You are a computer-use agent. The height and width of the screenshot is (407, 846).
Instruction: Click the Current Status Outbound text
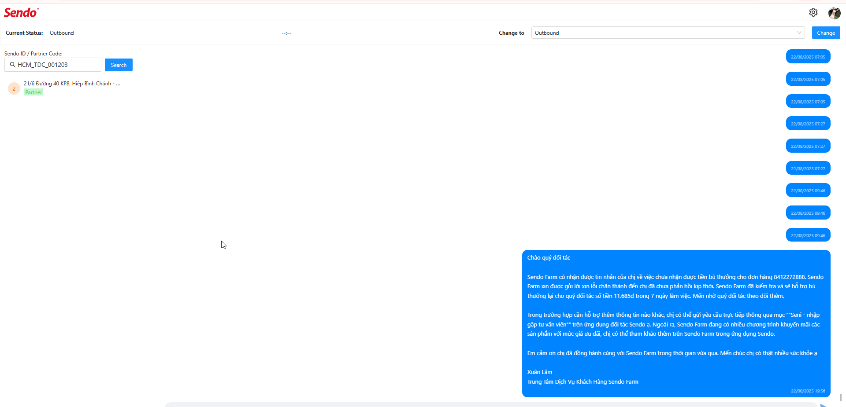click(62, 33)
